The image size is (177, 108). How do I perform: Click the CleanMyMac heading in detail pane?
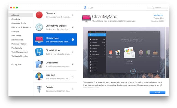[x=105, y=17]
